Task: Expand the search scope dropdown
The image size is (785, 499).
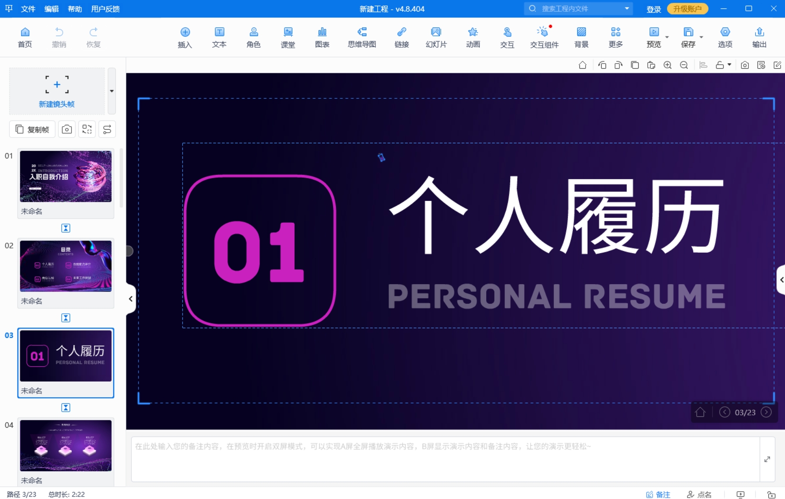Action: (x=627, y=8)
